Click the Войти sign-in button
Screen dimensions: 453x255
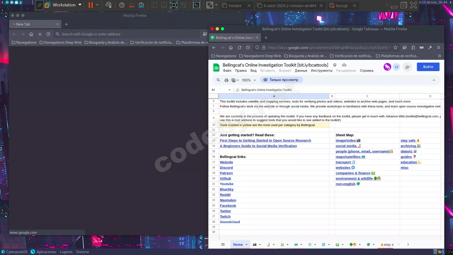point(428,67)
